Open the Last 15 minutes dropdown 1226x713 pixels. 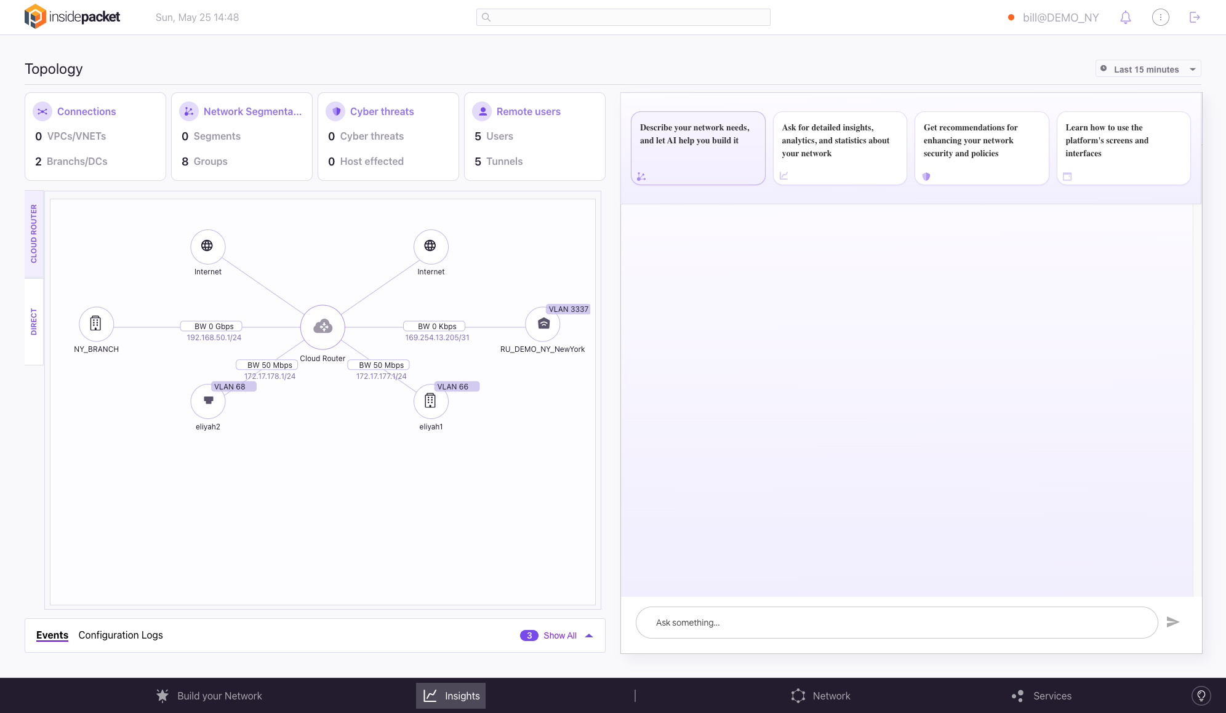click(1148, 70)
